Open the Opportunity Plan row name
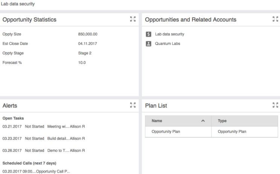The width and height of the screenshot is (280, 174). click(166, 132)
